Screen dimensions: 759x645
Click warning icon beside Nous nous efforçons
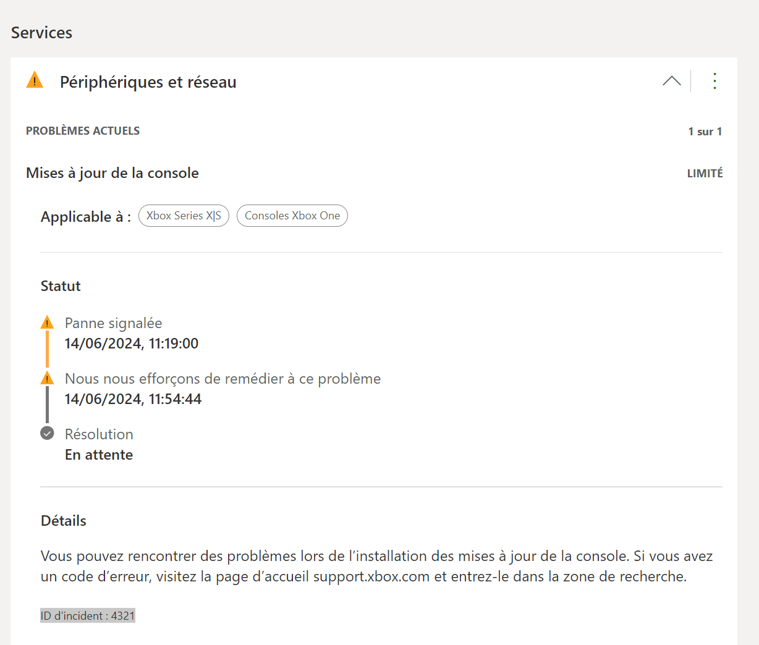47,378
